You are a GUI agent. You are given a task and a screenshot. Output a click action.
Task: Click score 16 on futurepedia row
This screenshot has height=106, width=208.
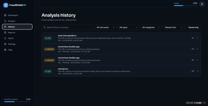(193, 38)
